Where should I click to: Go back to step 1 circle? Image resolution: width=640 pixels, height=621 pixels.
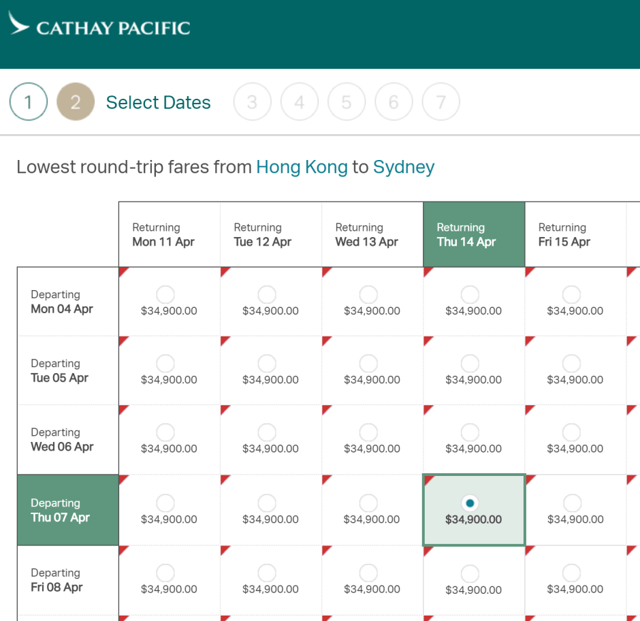click(29, 102)
